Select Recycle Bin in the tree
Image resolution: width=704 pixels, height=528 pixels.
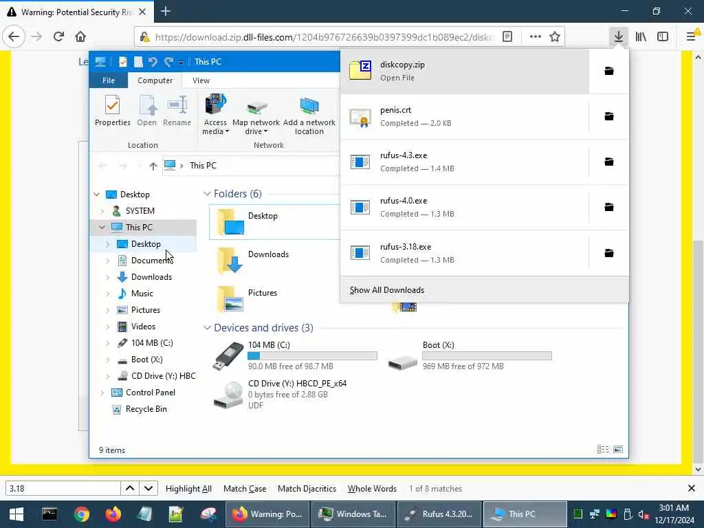[146, 409]
